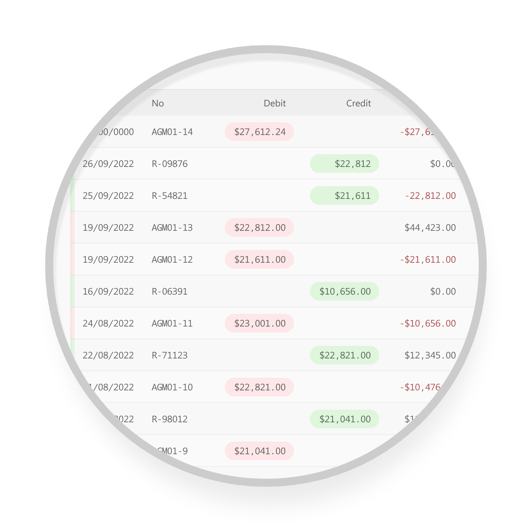This screenshot has height=532, width=532.
Task: Click the $12,345.00 balance amount
Action: coord(430,355)
